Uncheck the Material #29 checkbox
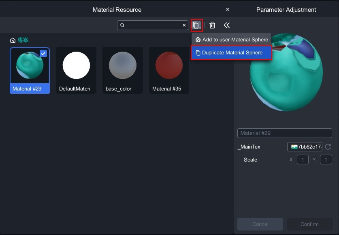This screenshot has height=235, width=339. (43, 54)
